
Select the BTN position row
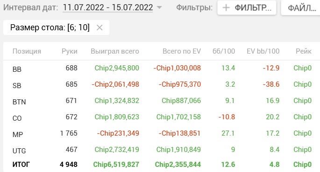(162, 101)
